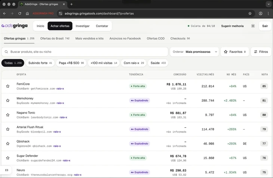Open Sugar Defender raio-x link
The image size is (273, 178).
[67, 160]
